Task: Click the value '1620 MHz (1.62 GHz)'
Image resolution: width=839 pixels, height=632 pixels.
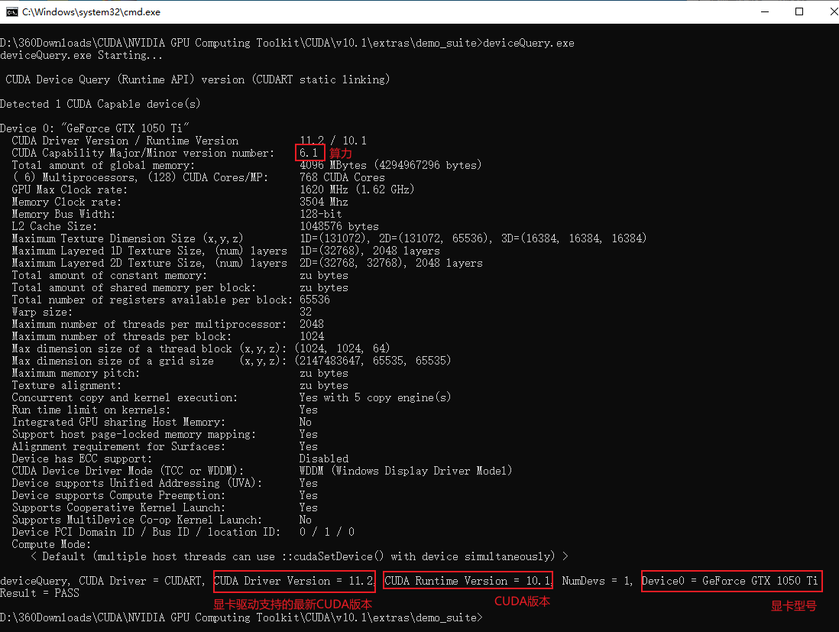Action: click(357, 190)
